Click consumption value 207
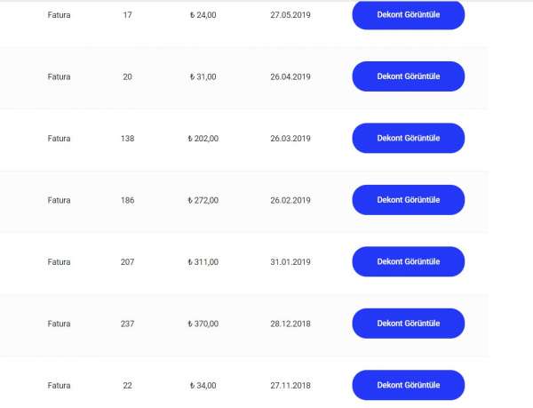This screenshot has height=408, width=533. click(x=127, y=262)
